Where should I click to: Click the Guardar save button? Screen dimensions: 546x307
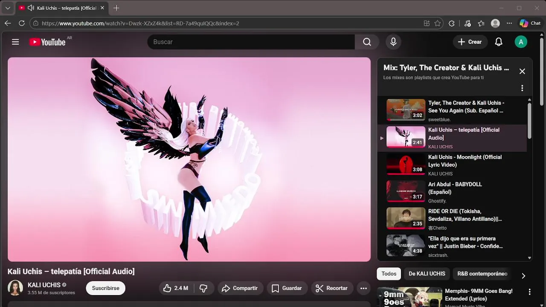(x=287, y=288)
